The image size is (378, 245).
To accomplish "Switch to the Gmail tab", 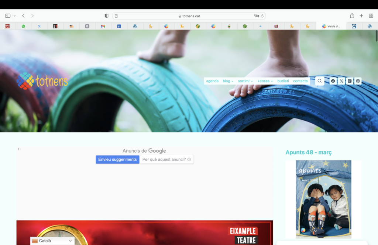I will 103,26.
